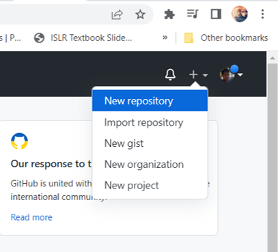Click the Ukraine-colored GitHub logo
Viewport: 278px width, 252px height.
pyautogui.click(x=19, y=141)
